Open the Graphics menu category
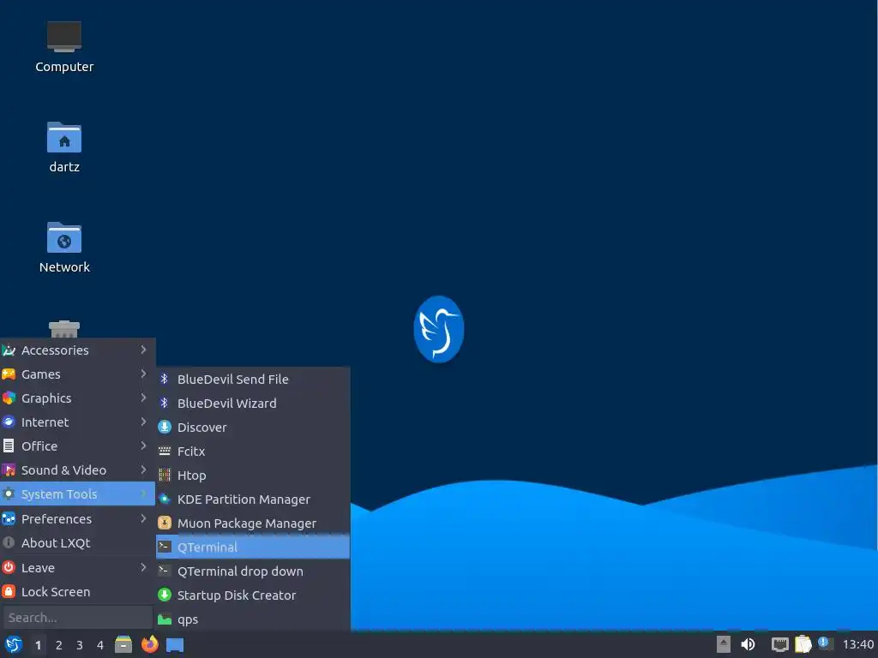Image resolution: width=878 pixels, height=658 pixels. (77, 398)
